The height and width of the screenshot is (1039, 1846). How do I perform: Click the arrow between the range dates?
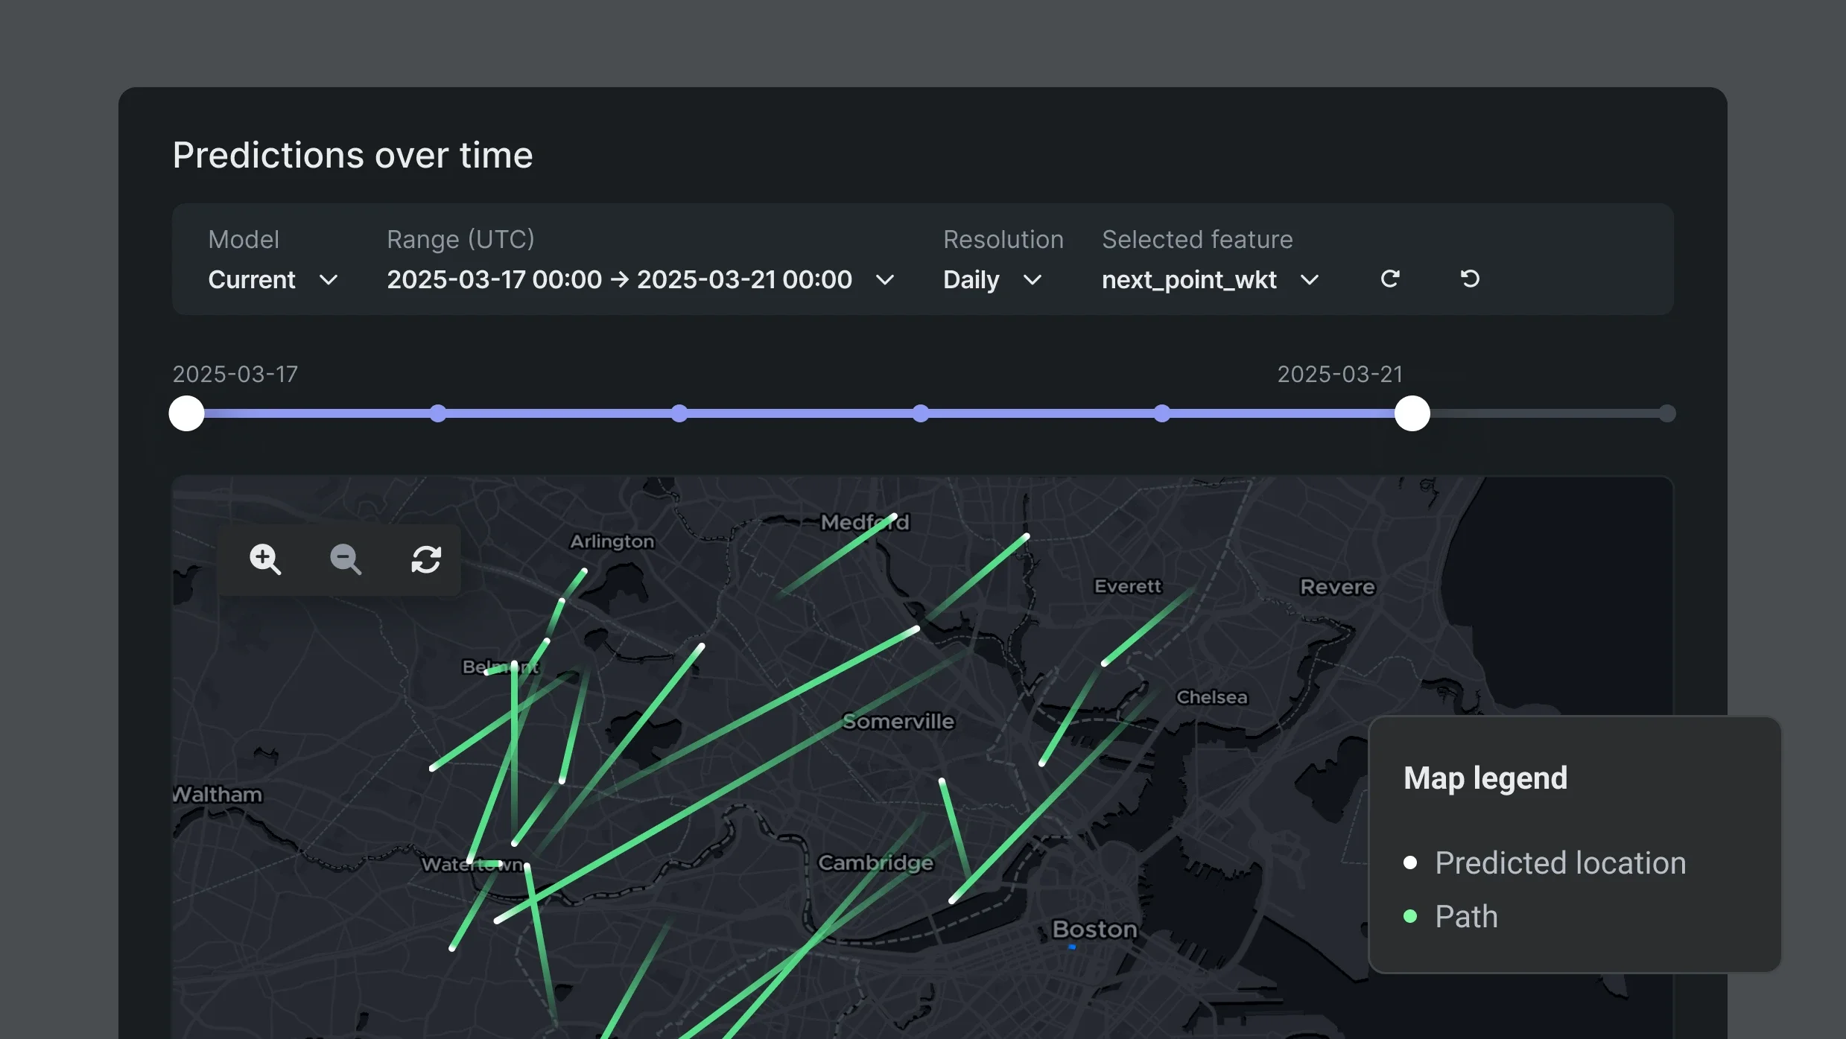click(620, 279)
